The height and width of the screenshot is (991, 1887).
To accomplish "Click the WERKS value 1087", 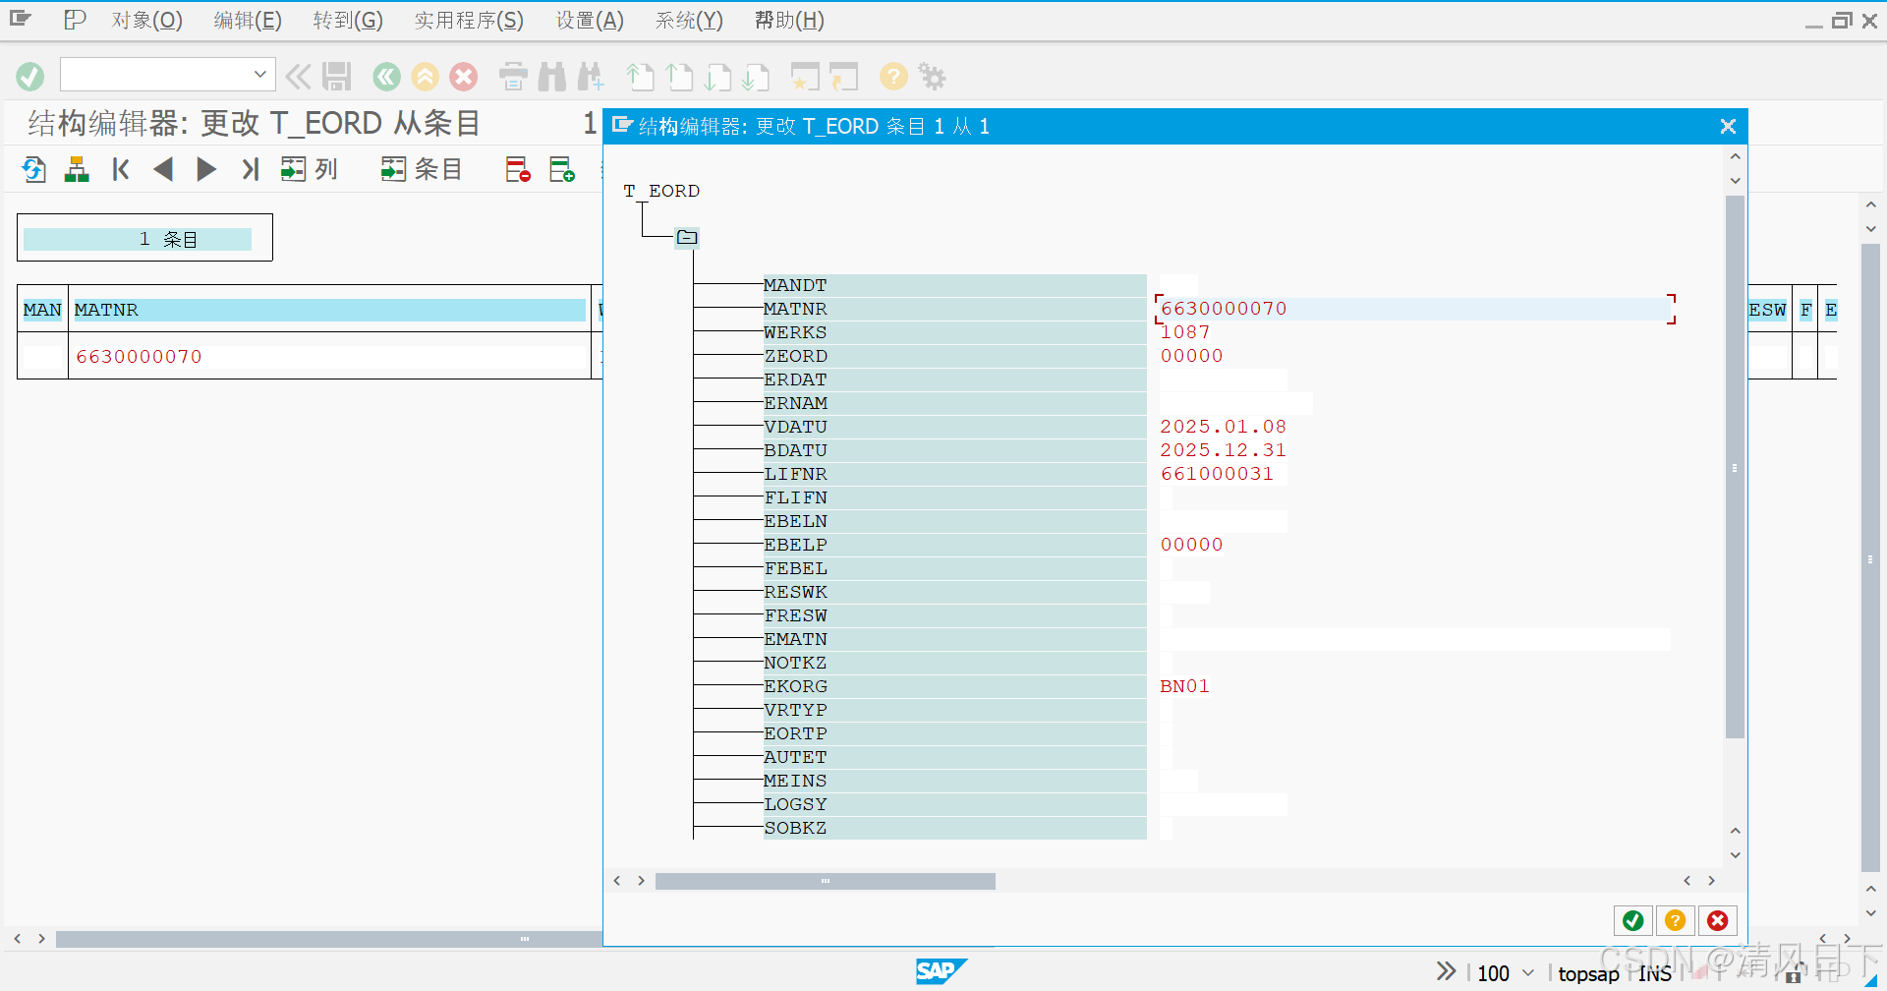I will (x=1185, y=332).
